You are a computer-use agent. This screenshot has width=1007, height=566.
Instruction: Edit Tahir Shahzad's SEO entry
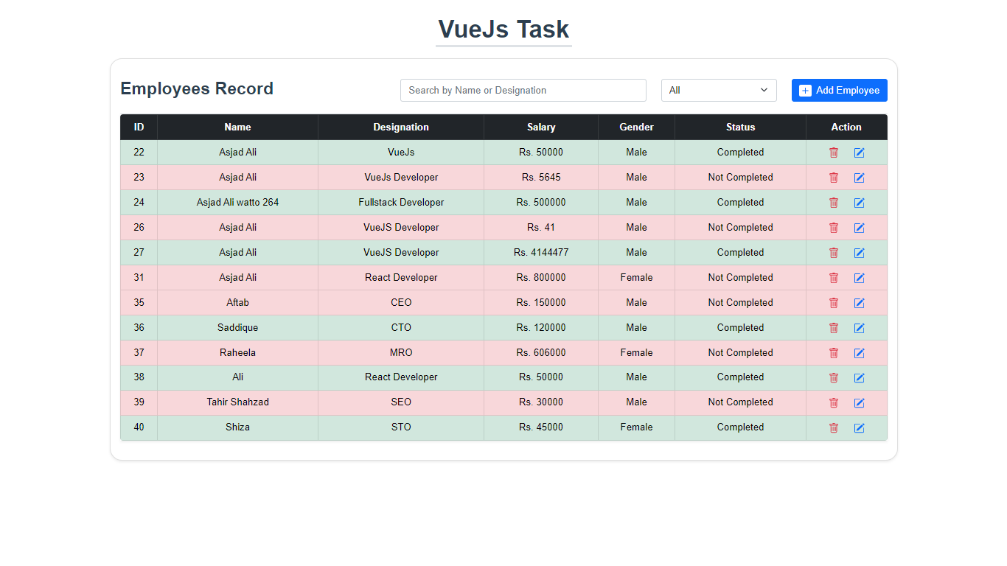[x=859, y=402]
